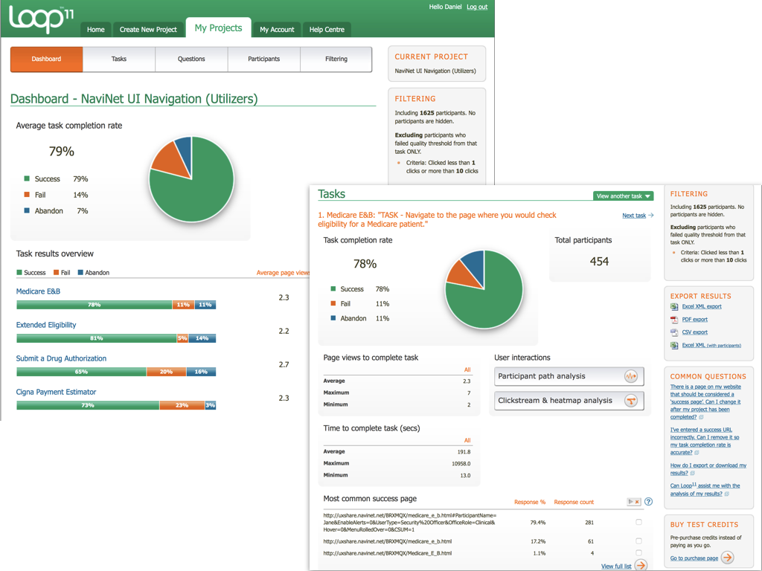The height and width of the screenshot is (571, 762).
Task: Open the Create New Project tab
Action: (x=148, y=30)
